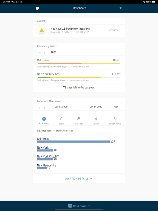Go to previous year in Residency Watch
Image resolution: width=158 pixels, height=211 pixels.
39,53
